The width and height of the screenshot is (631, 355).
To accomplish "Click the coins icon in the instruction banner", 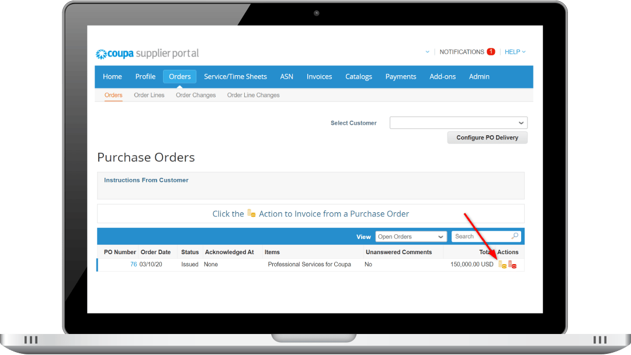I will click(x=251, y=213).
